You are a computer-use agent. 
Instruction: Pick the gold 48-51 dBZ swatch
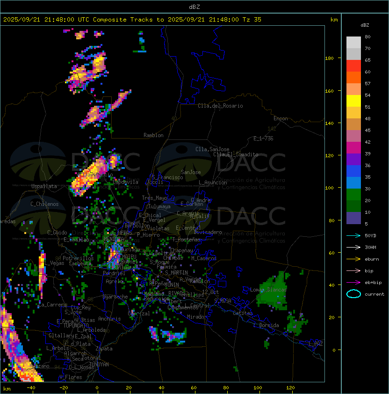(353, 113)
